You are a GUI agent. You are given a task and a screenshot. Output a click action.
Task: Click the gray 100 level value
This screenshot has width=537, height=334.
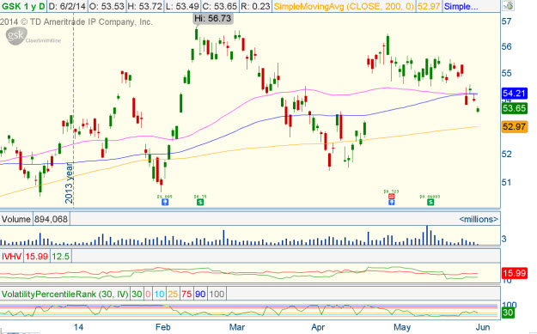pos(217,294)
